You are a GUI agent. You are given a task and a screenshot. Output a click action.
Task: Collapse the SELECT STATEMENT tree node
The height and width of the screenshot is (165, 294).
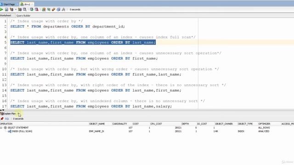tap(1, 127)
